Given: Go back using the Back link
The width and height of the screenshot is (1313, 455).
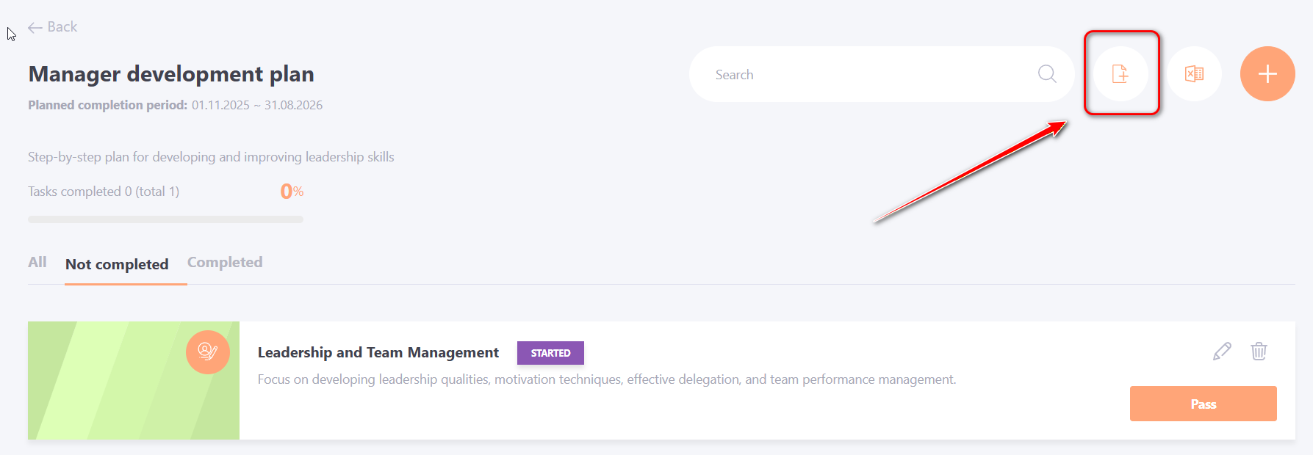Looking at the screenshot, I should point(52,27).
